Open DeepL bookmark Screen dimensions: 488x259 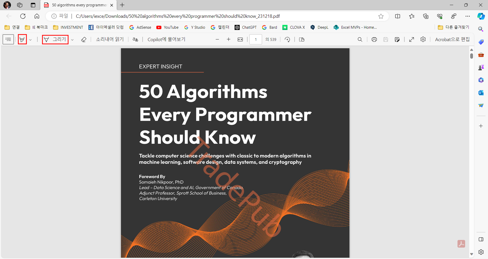point(319,27)
